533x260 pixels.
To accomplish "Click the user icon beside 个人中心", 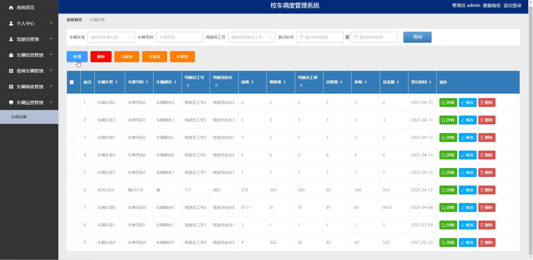I will click(x=11, y=23).
